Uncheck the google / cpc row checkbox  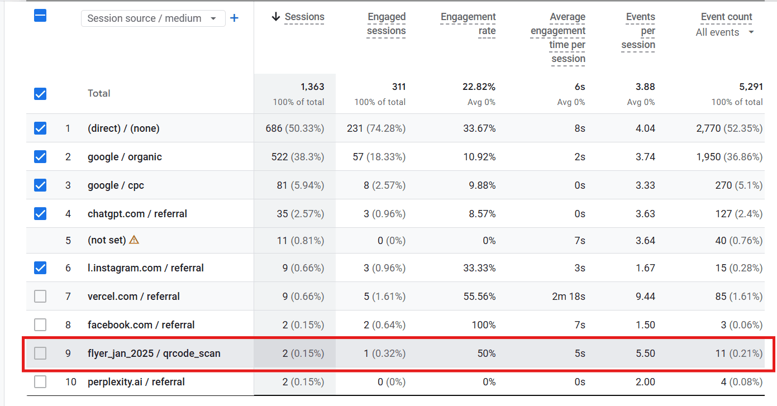tap(40, 185)
